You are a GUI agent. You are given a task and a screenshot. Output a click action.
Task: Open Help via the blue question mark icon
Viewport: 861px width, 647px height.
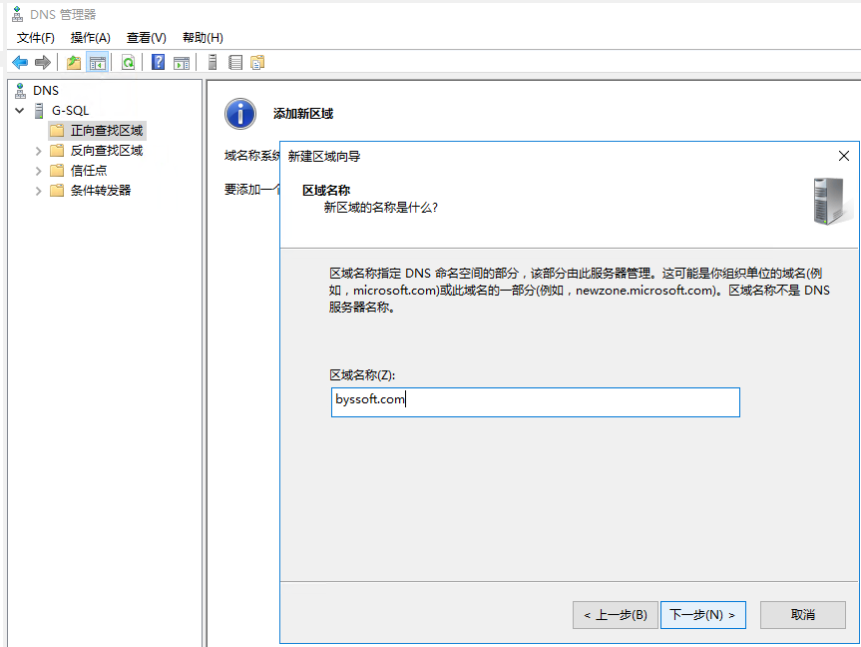[159, 63]
